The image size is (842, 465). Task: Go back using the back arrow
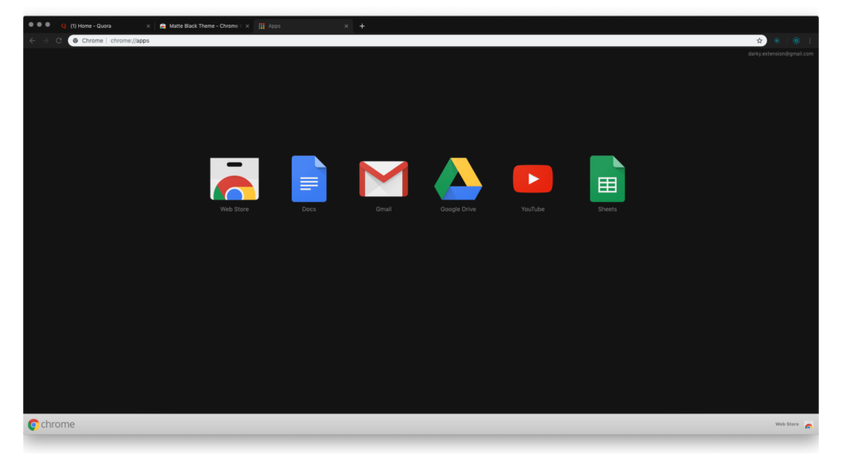pyautogui.click(x=32, y=41)
